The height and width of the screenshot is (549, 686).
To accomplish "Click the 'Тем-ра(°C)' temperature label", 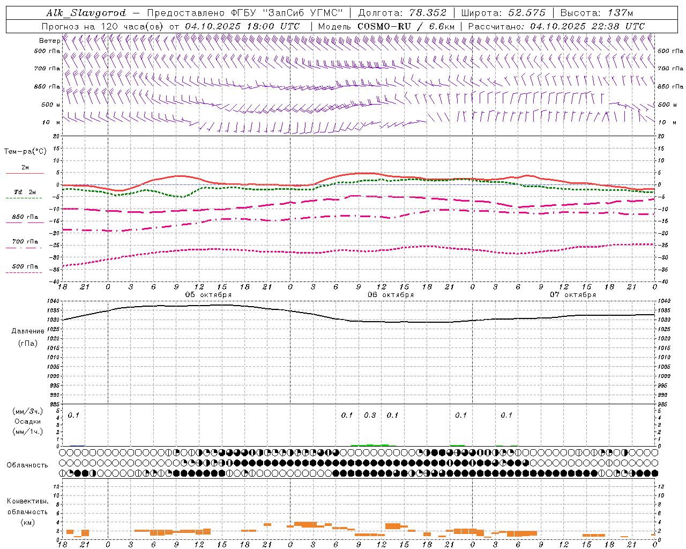I will [25, 151].
